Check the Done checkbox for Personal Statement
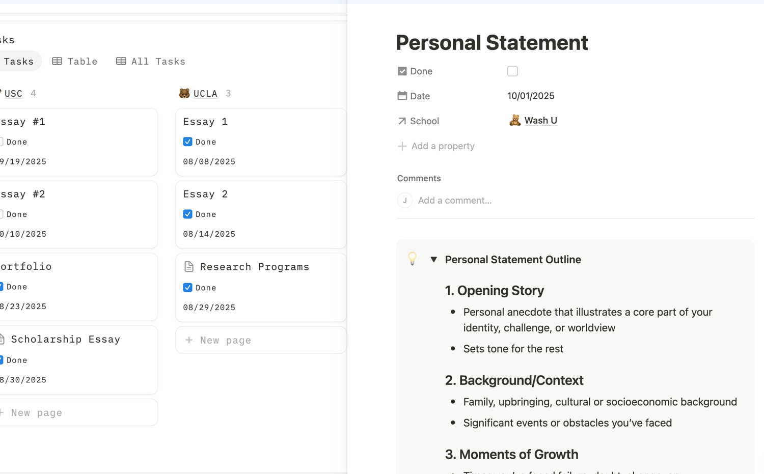 pos(512,71)
